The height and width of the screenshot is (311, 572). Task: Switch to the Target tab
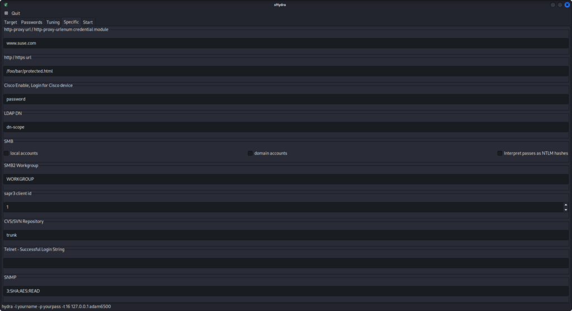(x=11, y=22)
